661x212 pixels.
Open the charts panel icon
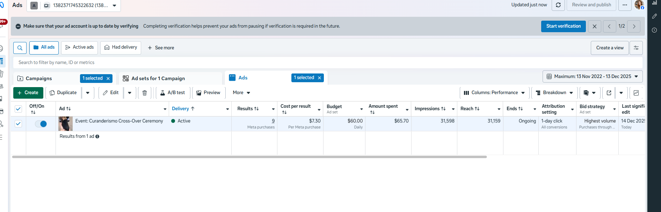[636, 93]
